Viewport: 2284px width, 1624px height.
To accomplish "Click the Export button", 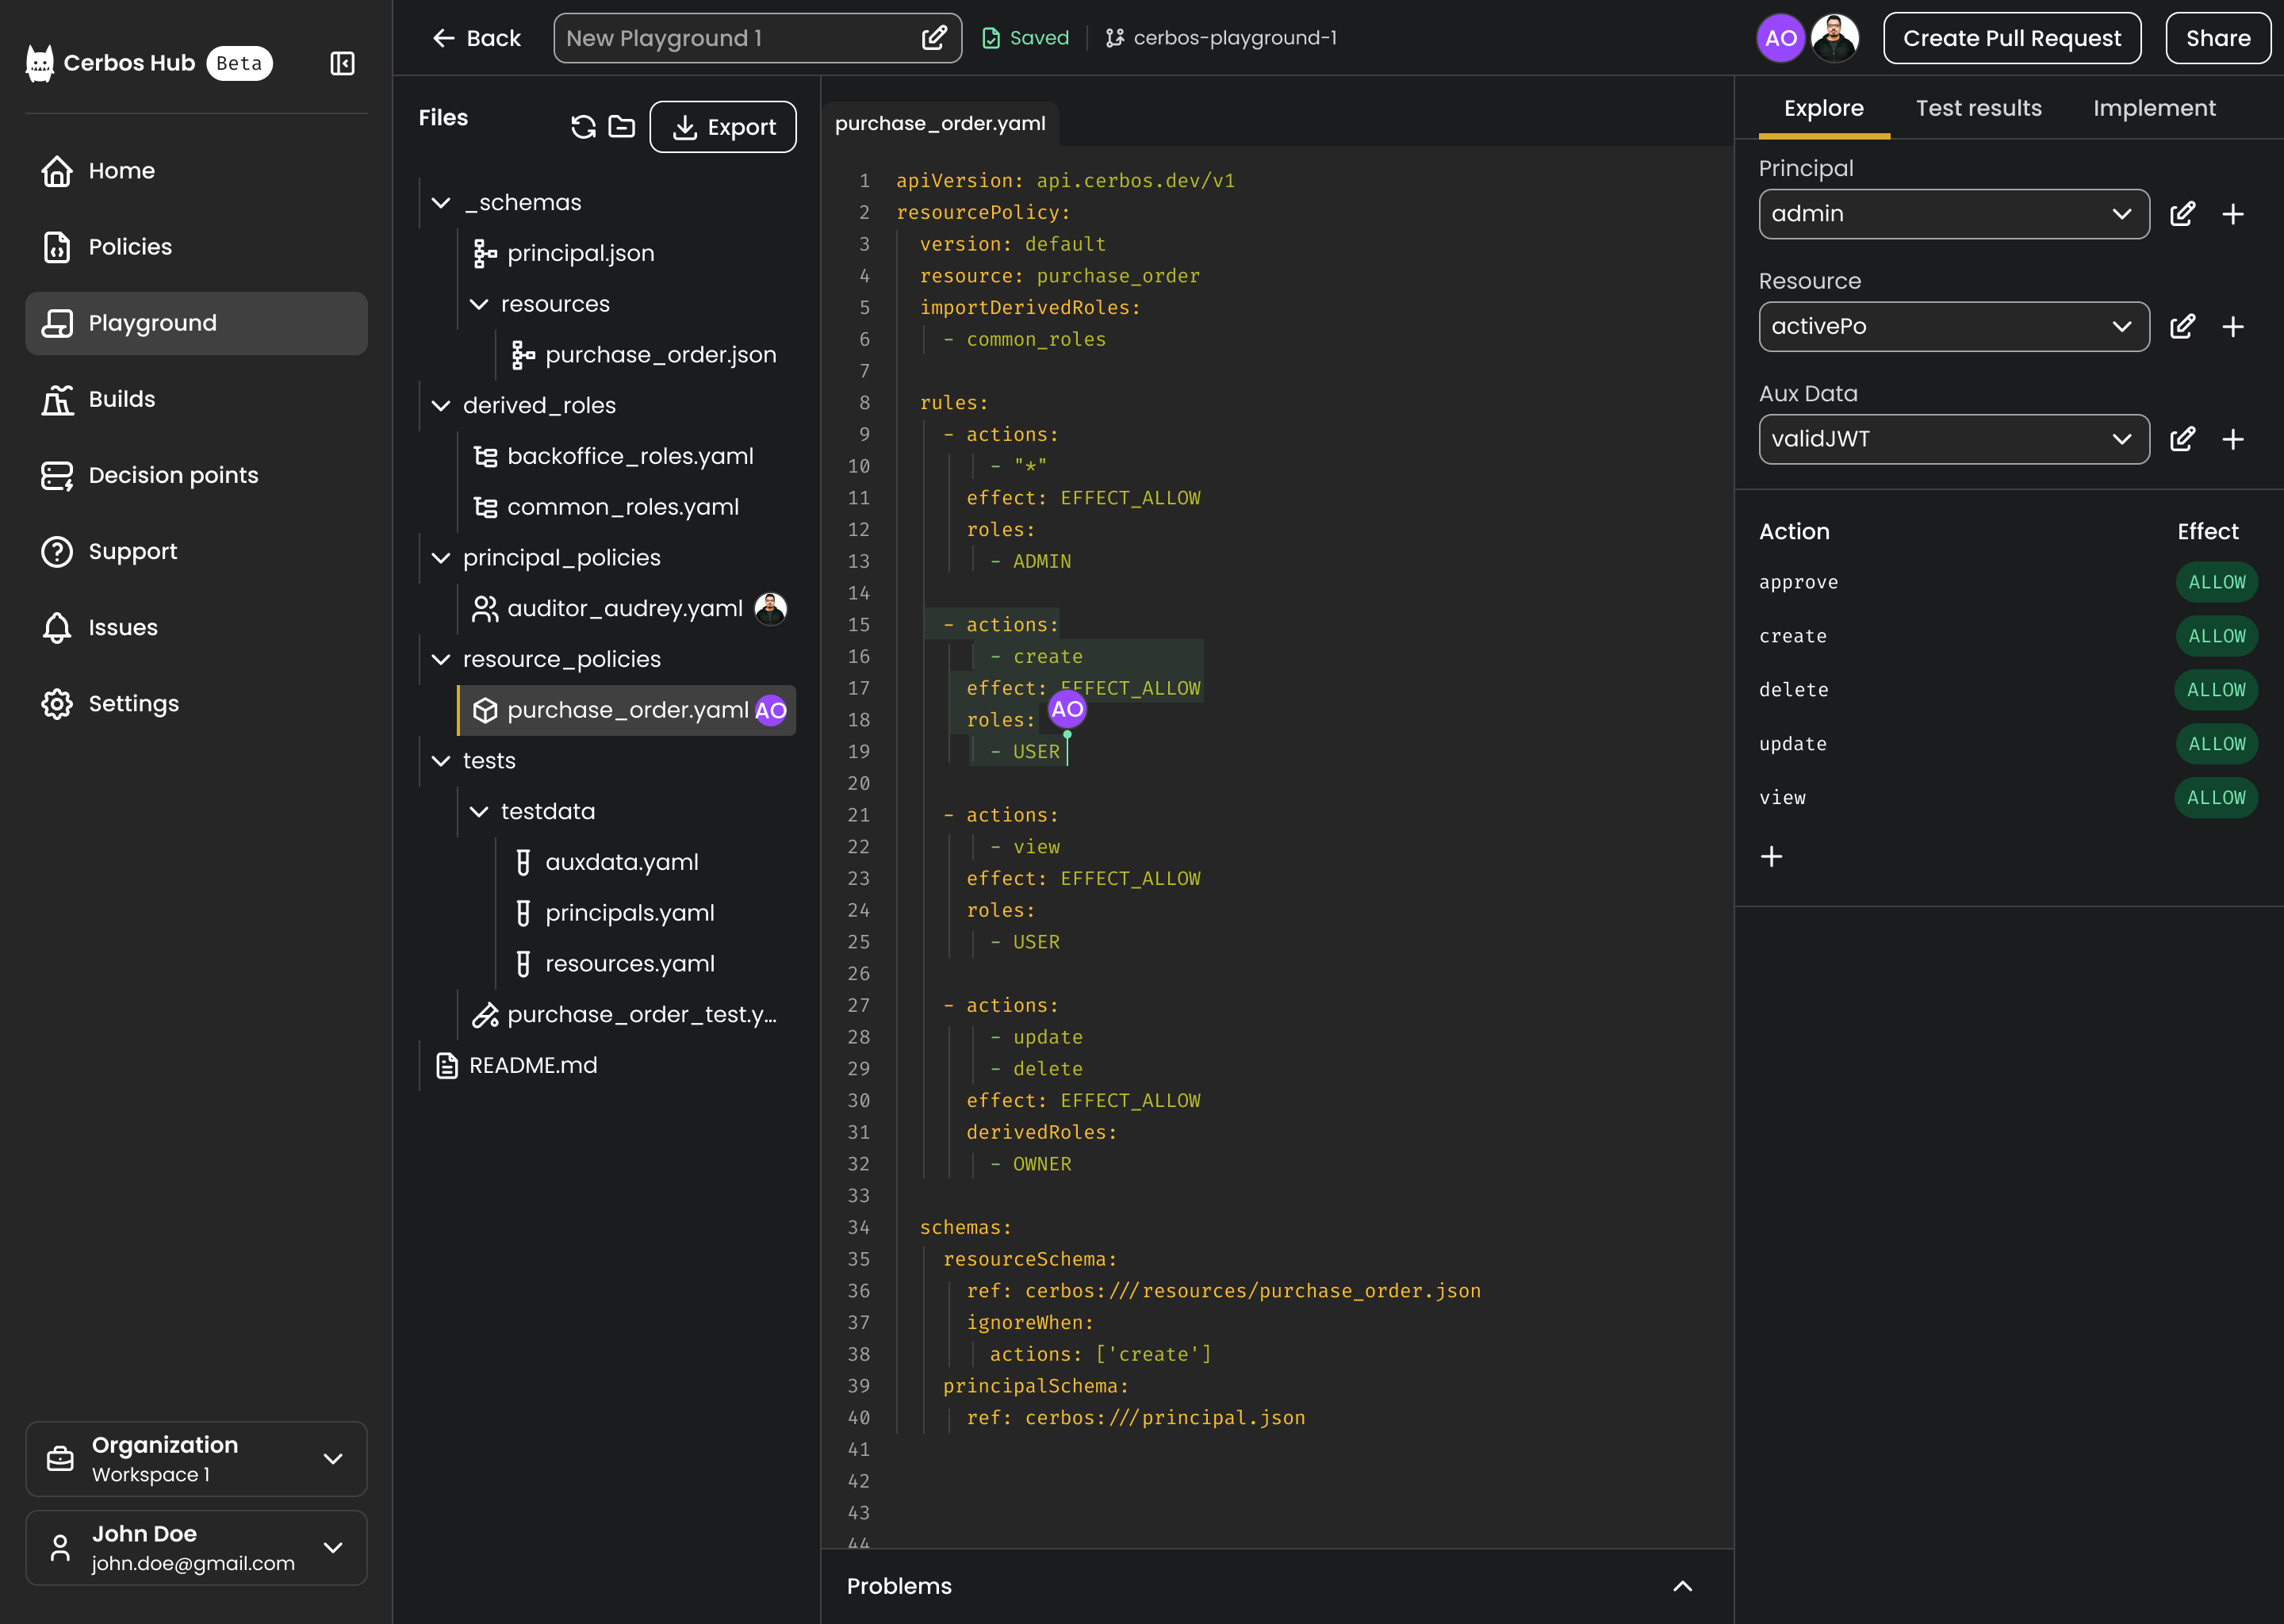I will click(x=722, y=127).
